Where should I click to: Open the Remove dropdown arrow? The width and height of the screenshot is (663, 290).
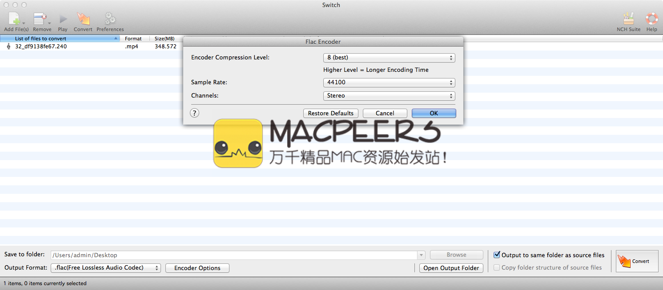coord(50,23)
